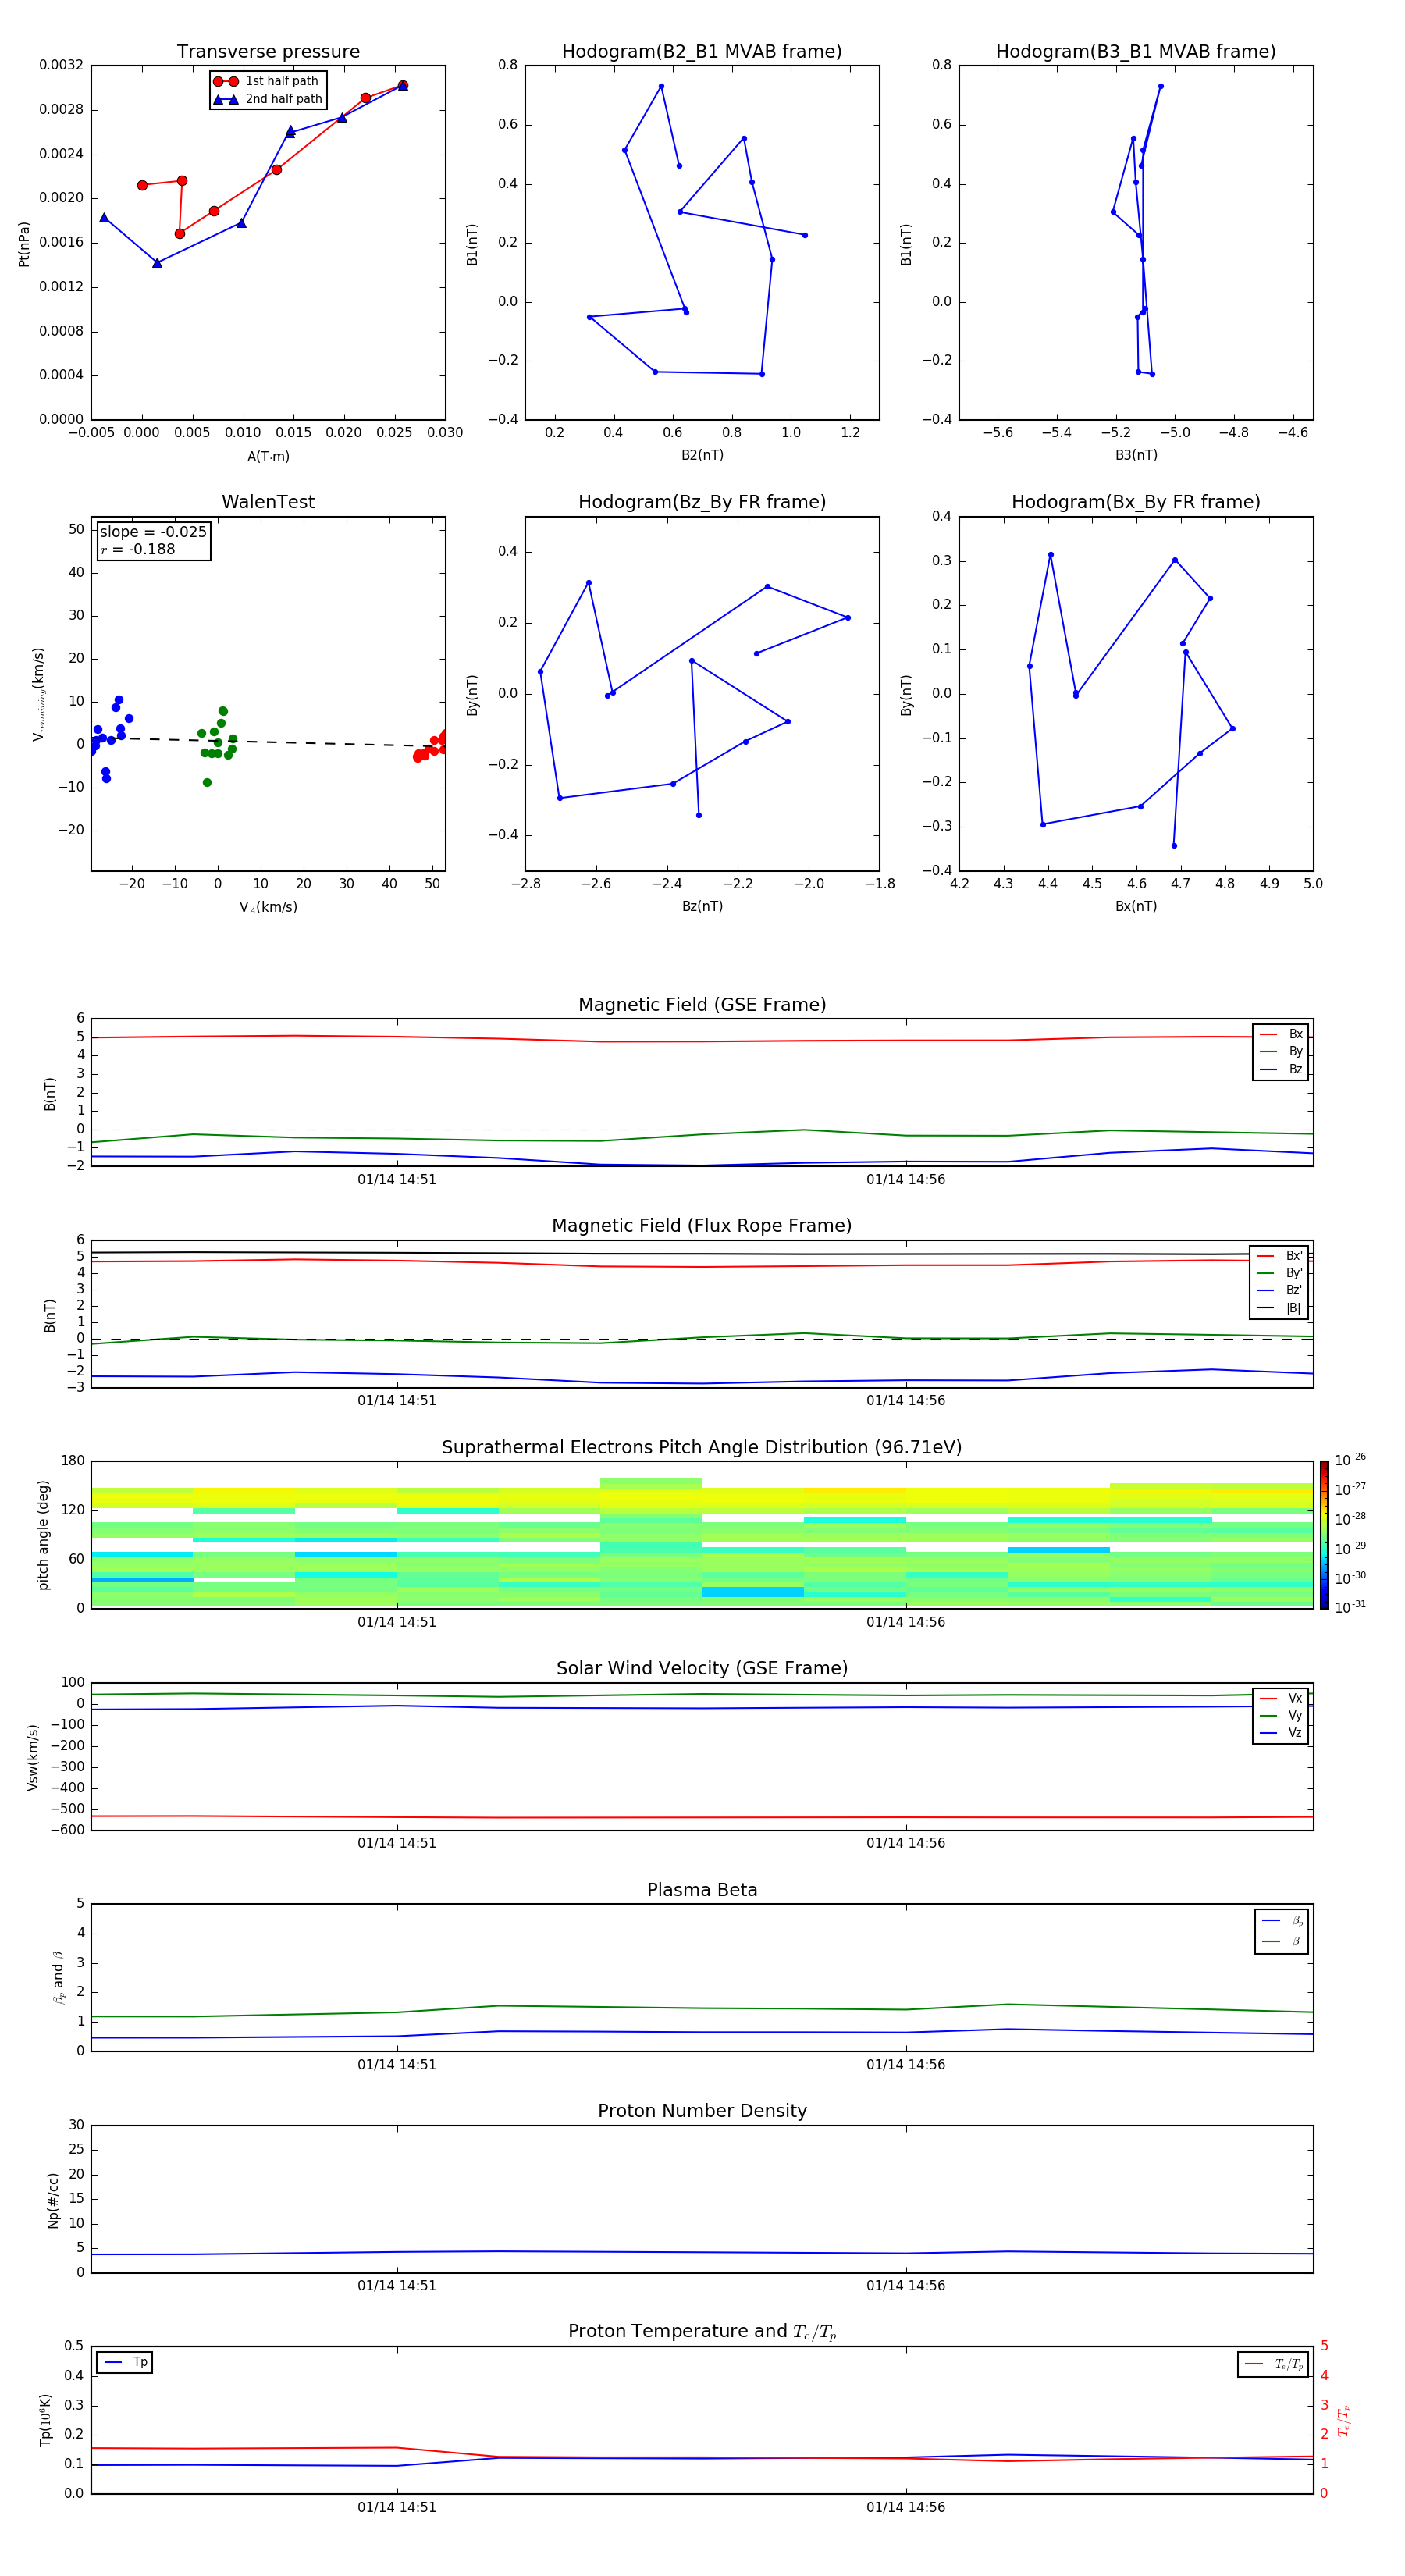Click the 'Bx(nT)' x-axis label
Viewport: 1405px width, 2576px height.
pos(1136,907)
